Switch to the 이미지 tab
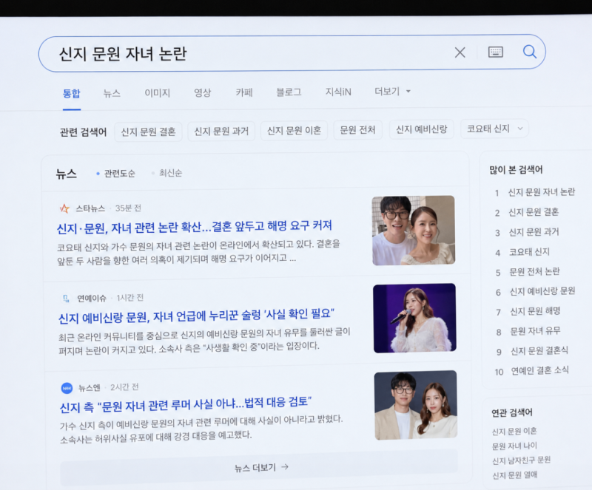This screenshot has height=490, width=592. pos(158,93)
